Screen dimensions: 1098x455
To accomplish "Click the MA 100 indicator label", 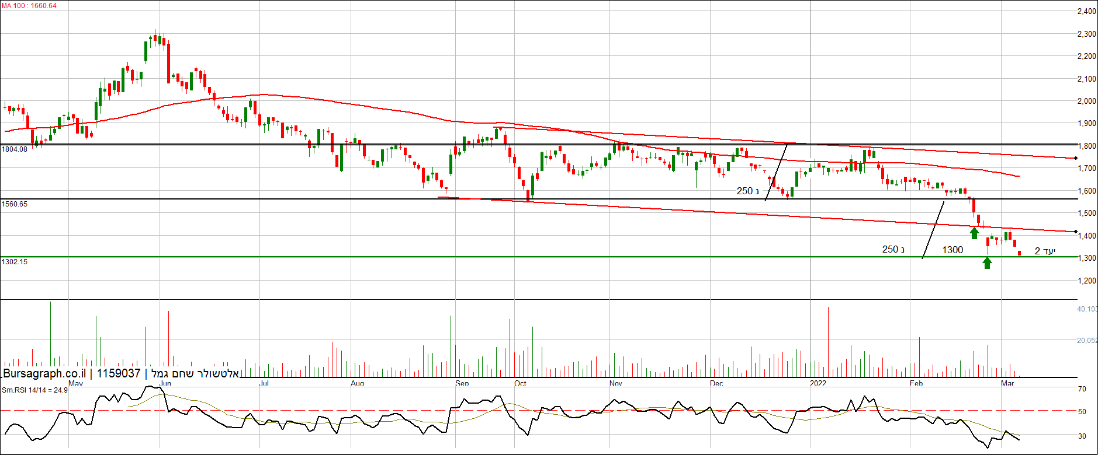I will click(x=29, y=6).
